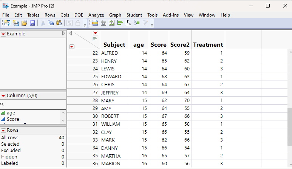Select the age column in the Columns list

click(11, 113)
